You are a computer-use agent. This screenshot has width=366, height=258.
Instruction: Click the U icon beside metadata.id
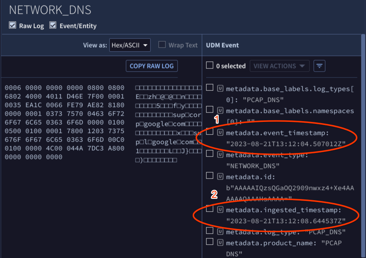click(x=220, y=177)
